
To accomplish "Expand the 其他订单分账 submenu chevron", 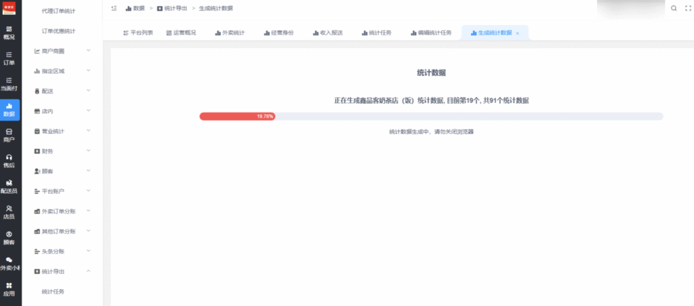I will point(89,231).
